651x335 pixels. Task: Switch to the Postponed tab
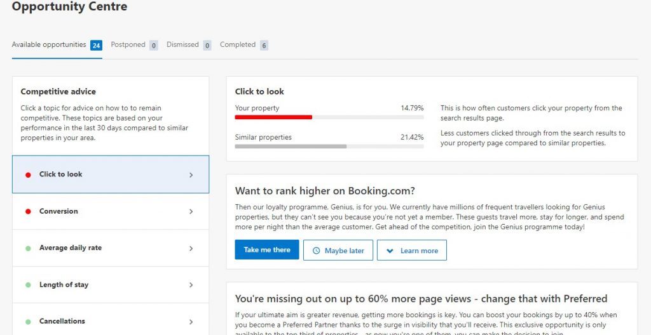click(134, 45)
